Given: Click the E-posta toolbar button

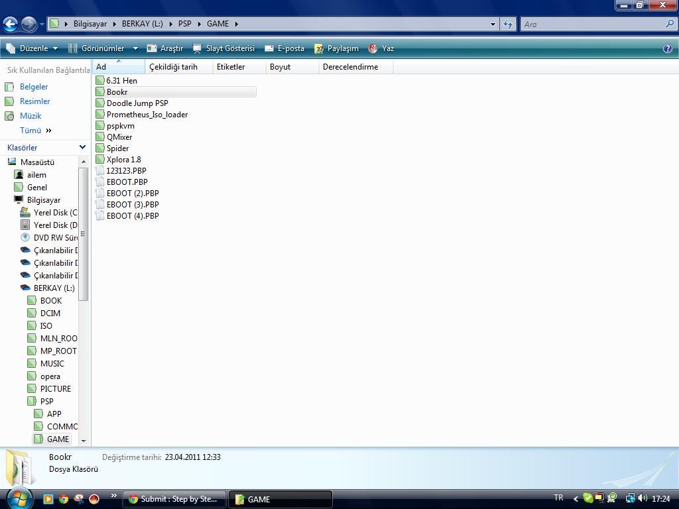Looking at the screenshot, I should click(x=284, y=48).
